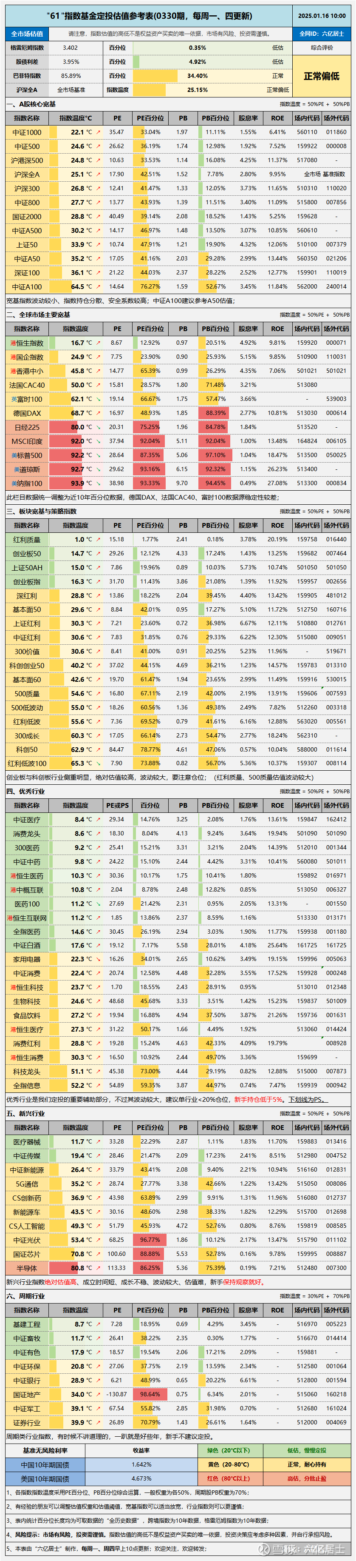Click the 中证500 index name
Image resolution: width=356 pixels, height=1561 pixels.
27,146
